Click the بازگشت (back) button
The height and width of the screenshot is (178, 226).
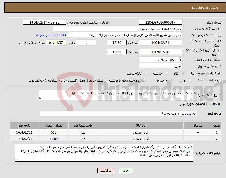point(106,170)
